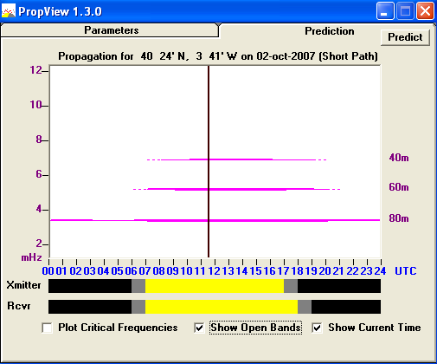Click the yellow daylight section of Xmitter bar
This screenshot has width=437, height=364.
point(215,286)
